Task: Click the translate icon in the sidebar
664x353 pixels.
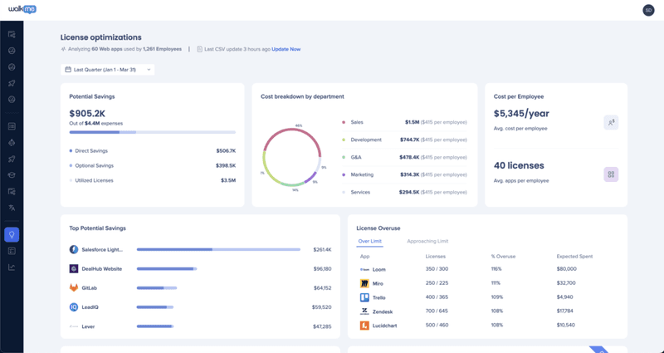Action: [12, 208]
